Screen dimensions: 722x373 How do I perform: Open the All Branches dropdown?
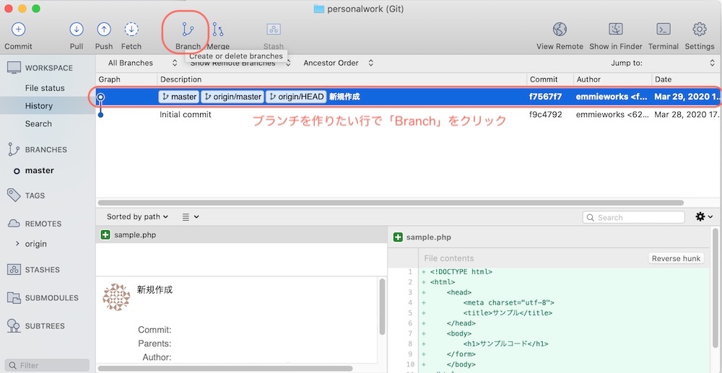pyautogui.click(x=143, y=63)
